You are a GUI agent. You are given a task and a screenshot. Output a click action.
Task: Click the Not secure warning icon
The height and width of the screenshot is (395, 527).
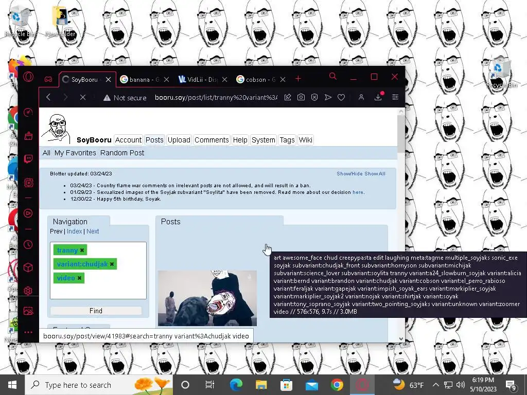coord(107,98)
